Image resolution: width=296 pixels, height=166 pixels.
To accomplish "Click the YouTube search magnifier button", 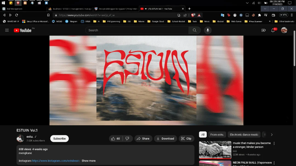I will [194, 30].
